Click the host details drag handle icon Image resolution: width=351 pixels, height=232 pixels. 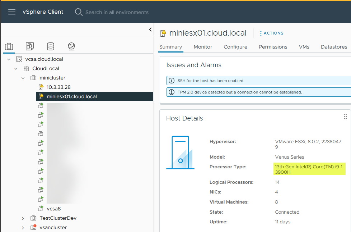[x=345, y=117]
